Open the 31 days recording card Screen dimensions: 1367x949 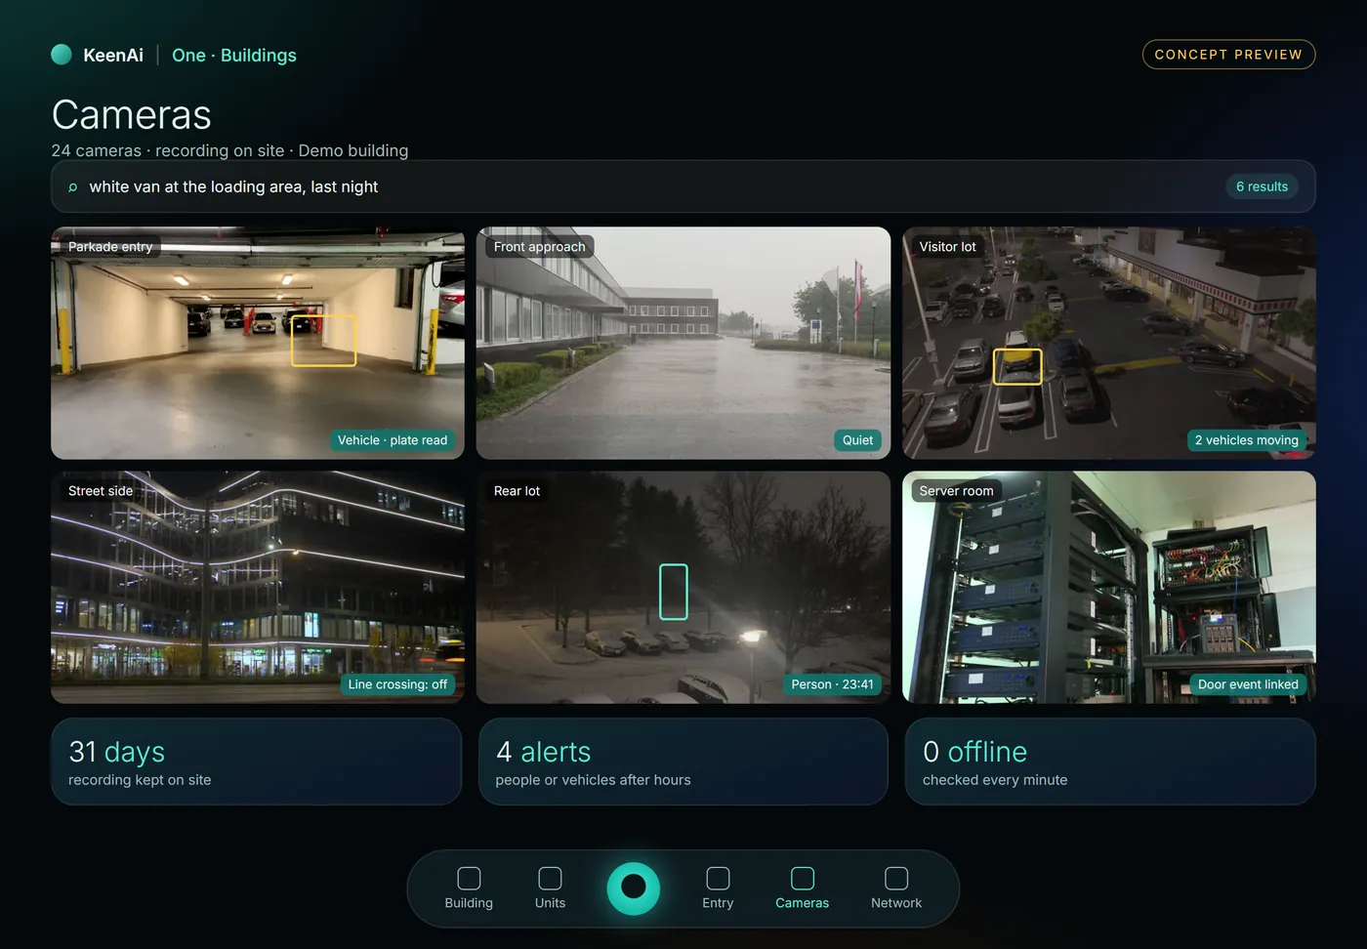coord(256,762)
